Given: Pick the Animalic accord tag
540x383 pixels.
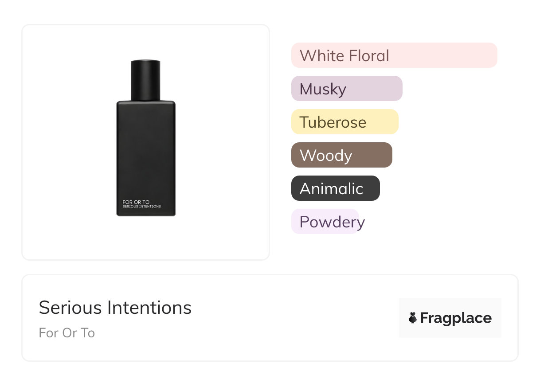Looking at the screenshot, I should 336,188.
